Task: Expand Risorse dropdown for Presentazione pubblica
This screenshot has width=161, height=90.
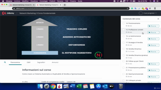Action: click(x=153, y=70)
